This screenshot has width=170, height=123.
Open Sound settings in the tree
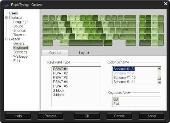(x=18, y=26)
